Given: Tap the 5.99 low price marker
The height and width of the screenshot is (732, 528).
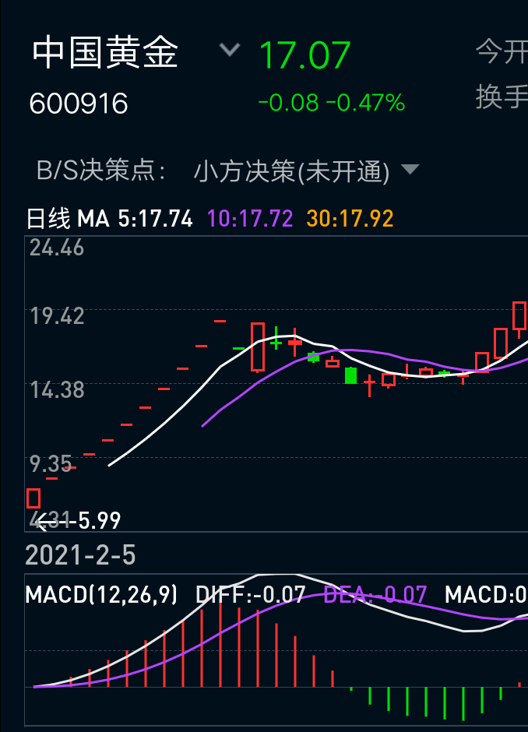Looking at the screenshot, I should point(100,520).
